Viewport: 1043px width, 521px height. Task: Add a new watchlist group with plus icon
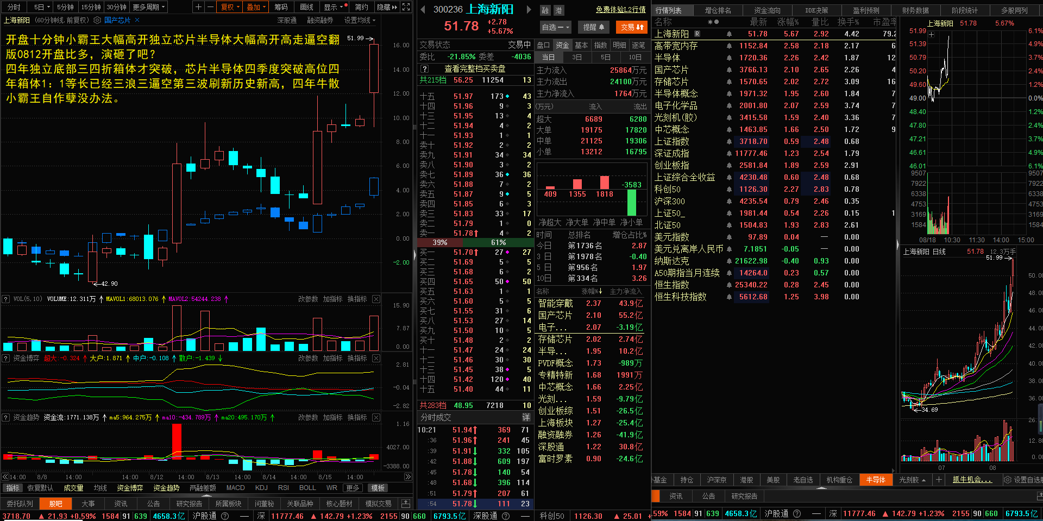tap(938, 480)
